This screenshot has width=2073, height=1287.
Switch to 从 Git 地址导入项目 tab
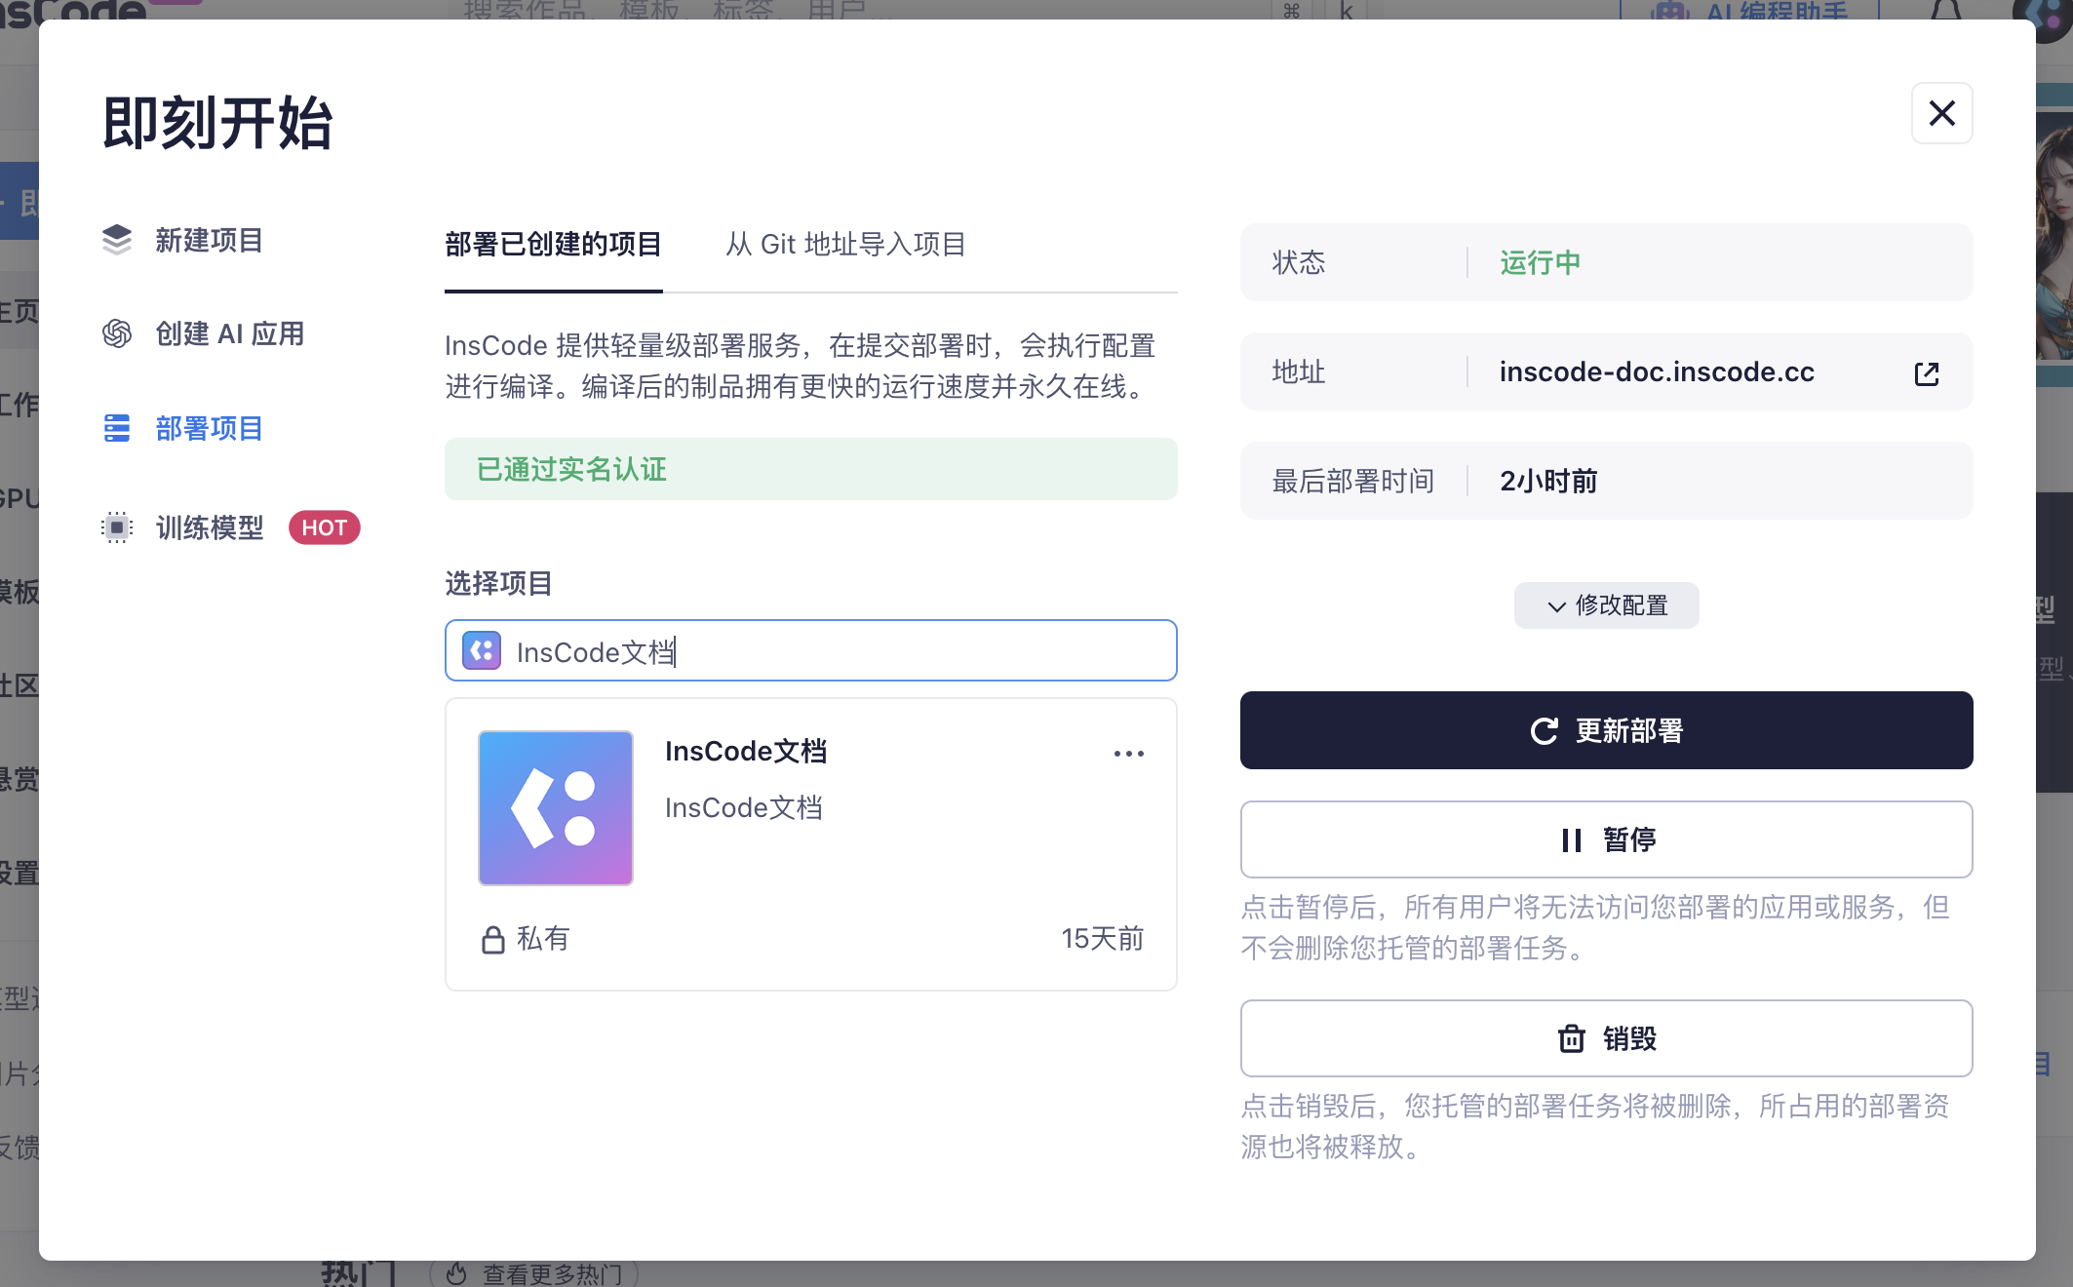tap(845, 245)
